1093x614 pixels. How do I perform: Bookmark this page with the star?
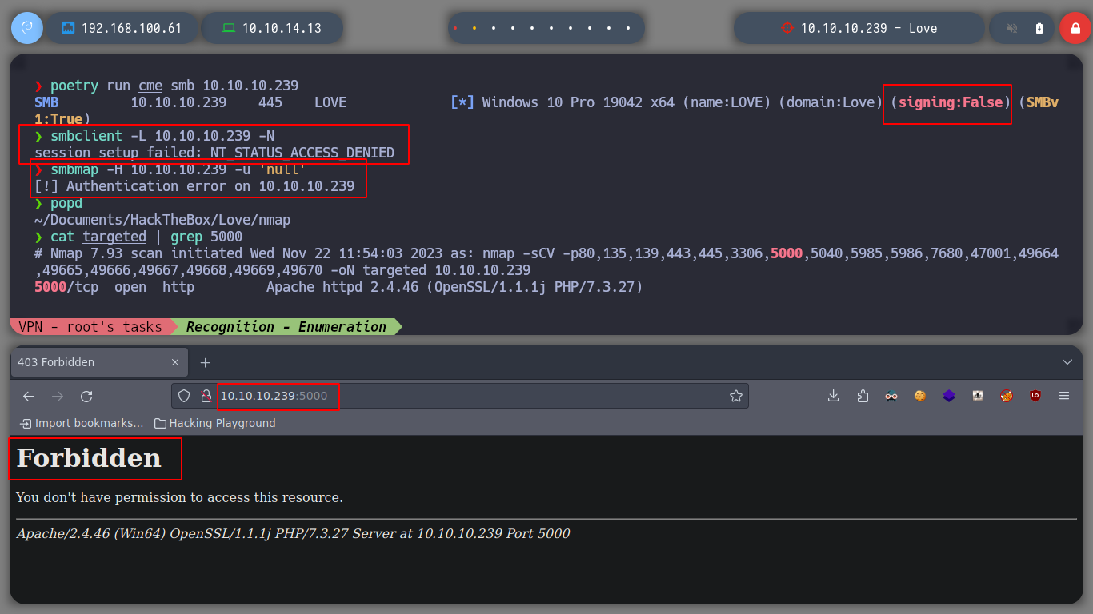click(735, 396)
